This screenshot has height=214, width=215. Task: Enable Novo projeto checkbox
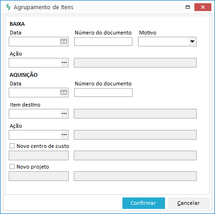click(x=12, y=167)
